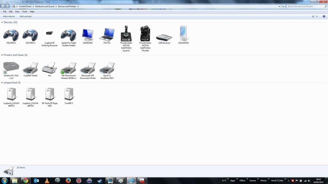328x184 pixels.
Task: Open Windows Explorer folder on taskbar
Action: click(x=15, y=181)
